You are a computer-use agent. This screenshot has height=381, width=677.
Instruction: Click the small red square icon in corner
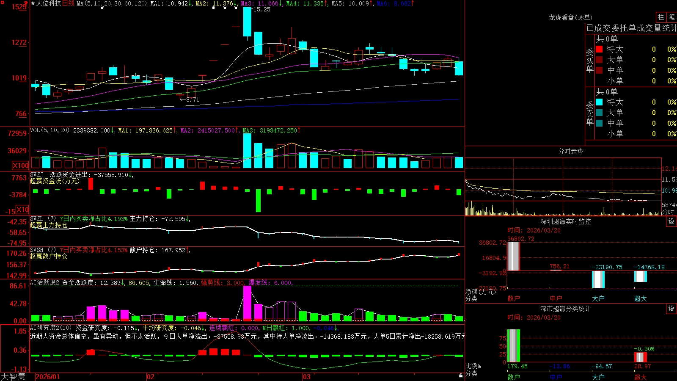tap(2, 2)
